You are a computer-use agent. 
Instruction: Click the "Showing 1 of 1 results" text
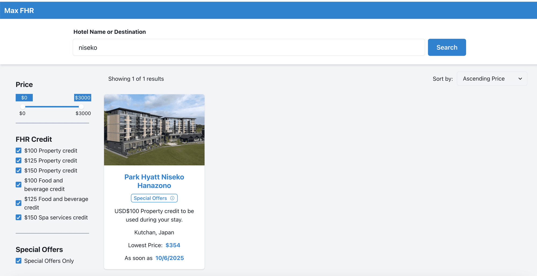point(136,79)
